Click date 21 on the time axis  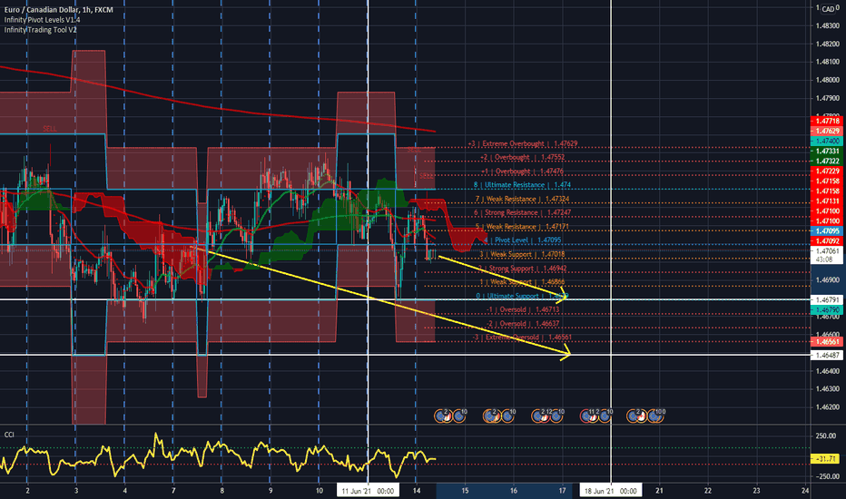(659, 490)
